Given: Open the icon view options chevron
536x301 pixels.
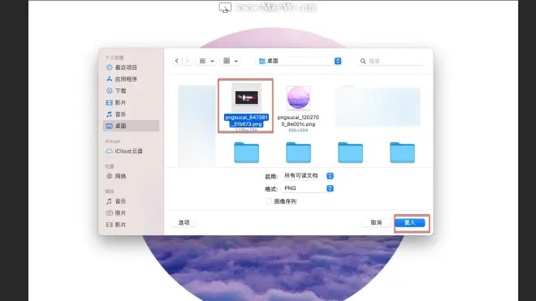Looking at the screenshot, I should coord(212,61).
